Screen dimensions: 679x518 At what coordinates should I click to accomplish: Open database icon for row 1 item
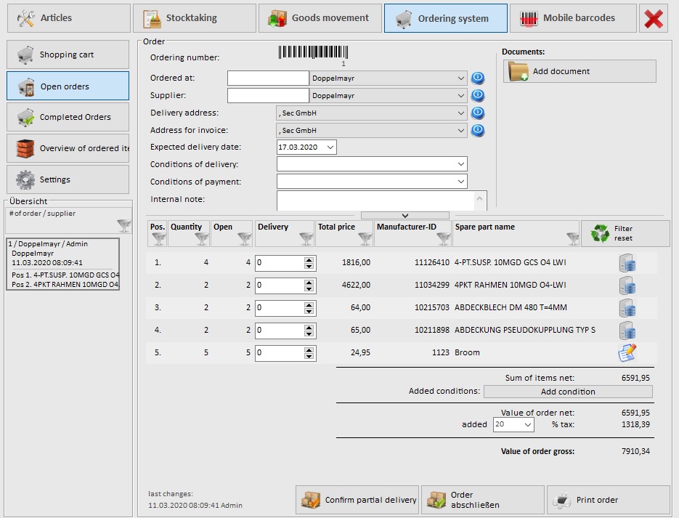click(x=627, y=263)
